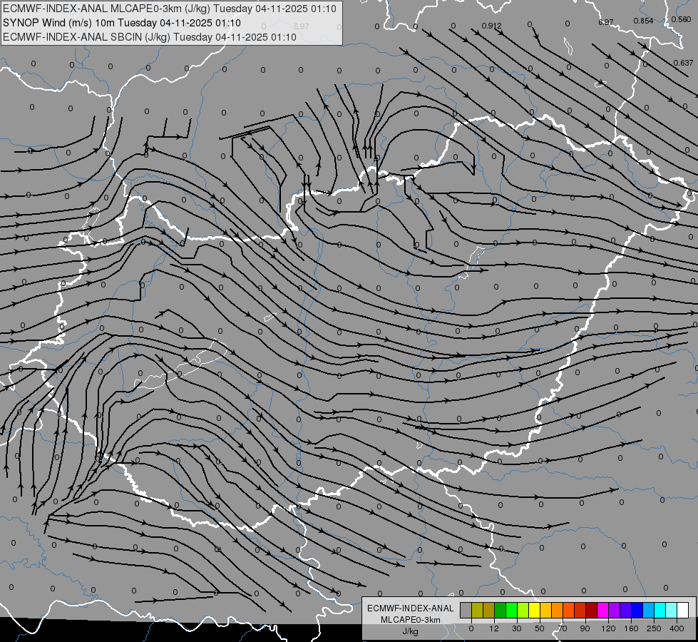Click the legend scale value 12
This screenshot has width=698, height=642.
[494, 628]
